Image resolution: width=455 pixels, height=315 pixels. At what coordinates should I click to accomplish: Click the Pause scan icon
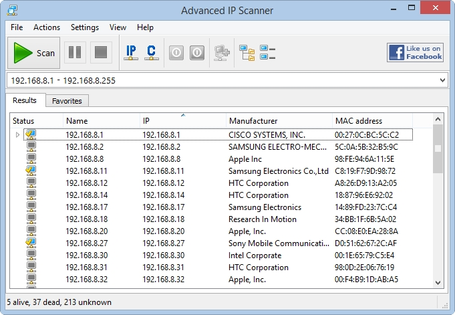pos(75,53)
